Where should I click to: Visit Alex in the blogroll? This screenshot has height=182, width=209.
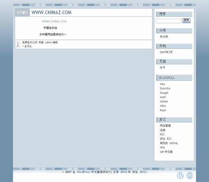click(x=162, y=84)
